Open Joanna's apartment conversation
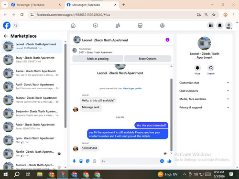239x179 pixels. click(x=32, y=100)
